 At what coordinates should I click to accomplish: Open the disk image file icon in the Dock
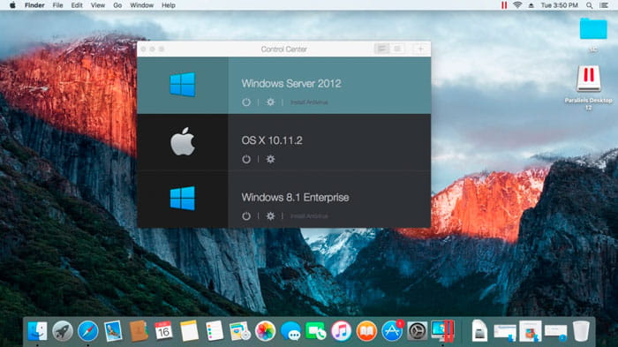tap(479, 330)
